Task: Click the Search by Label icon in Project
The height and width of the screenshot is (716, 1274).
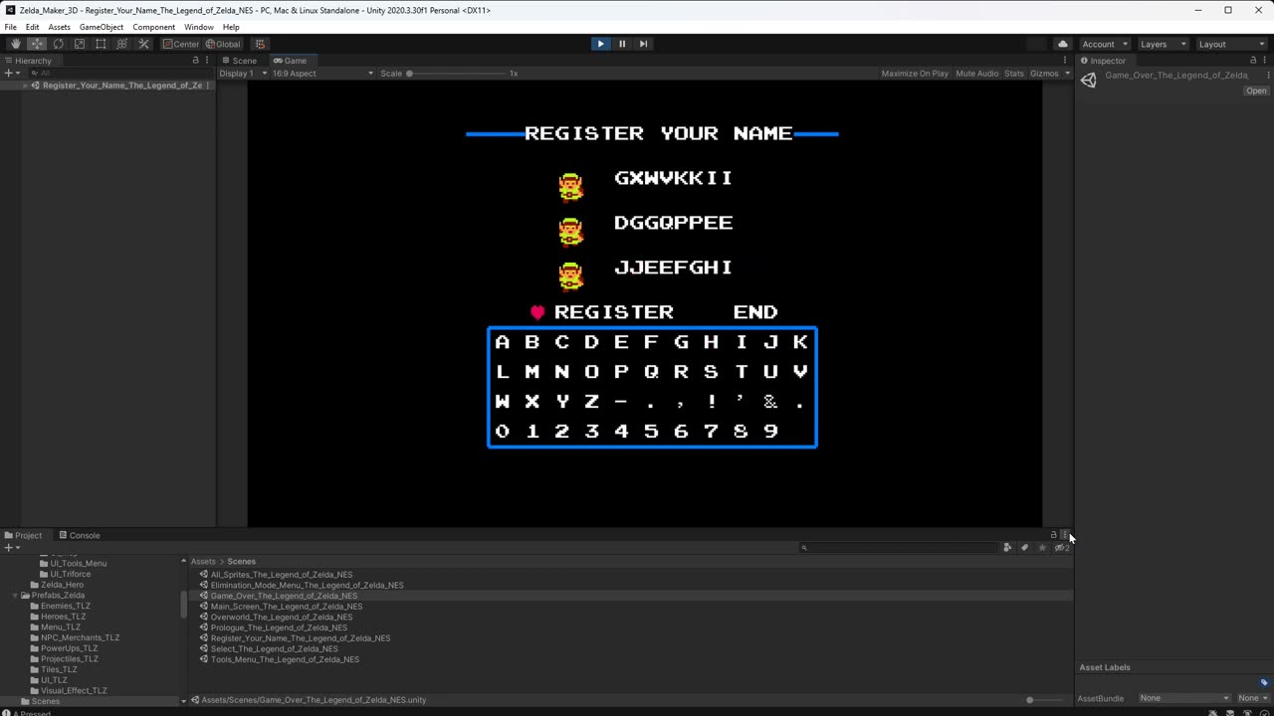Action: (1024, 547)
